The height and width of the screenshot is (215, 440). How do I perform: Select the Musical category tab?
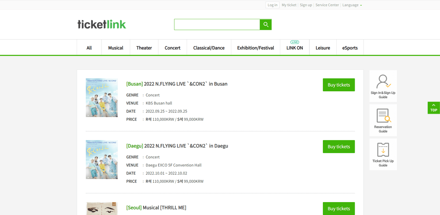pos(116,48)
